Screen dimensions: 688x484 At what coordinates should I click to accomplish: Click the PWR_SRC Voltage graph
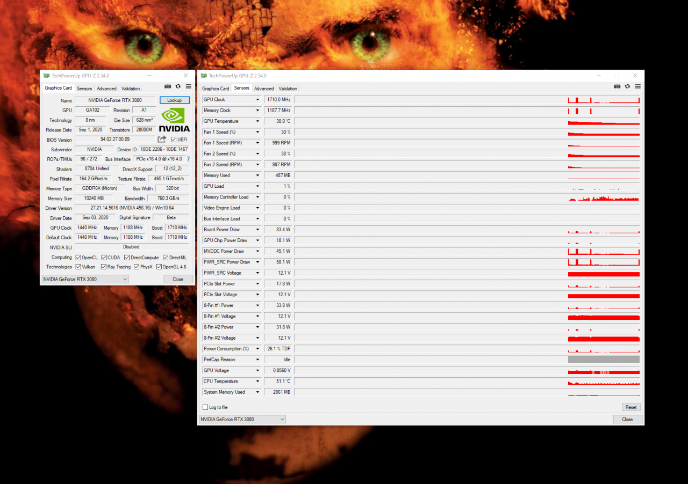point(467,273)
